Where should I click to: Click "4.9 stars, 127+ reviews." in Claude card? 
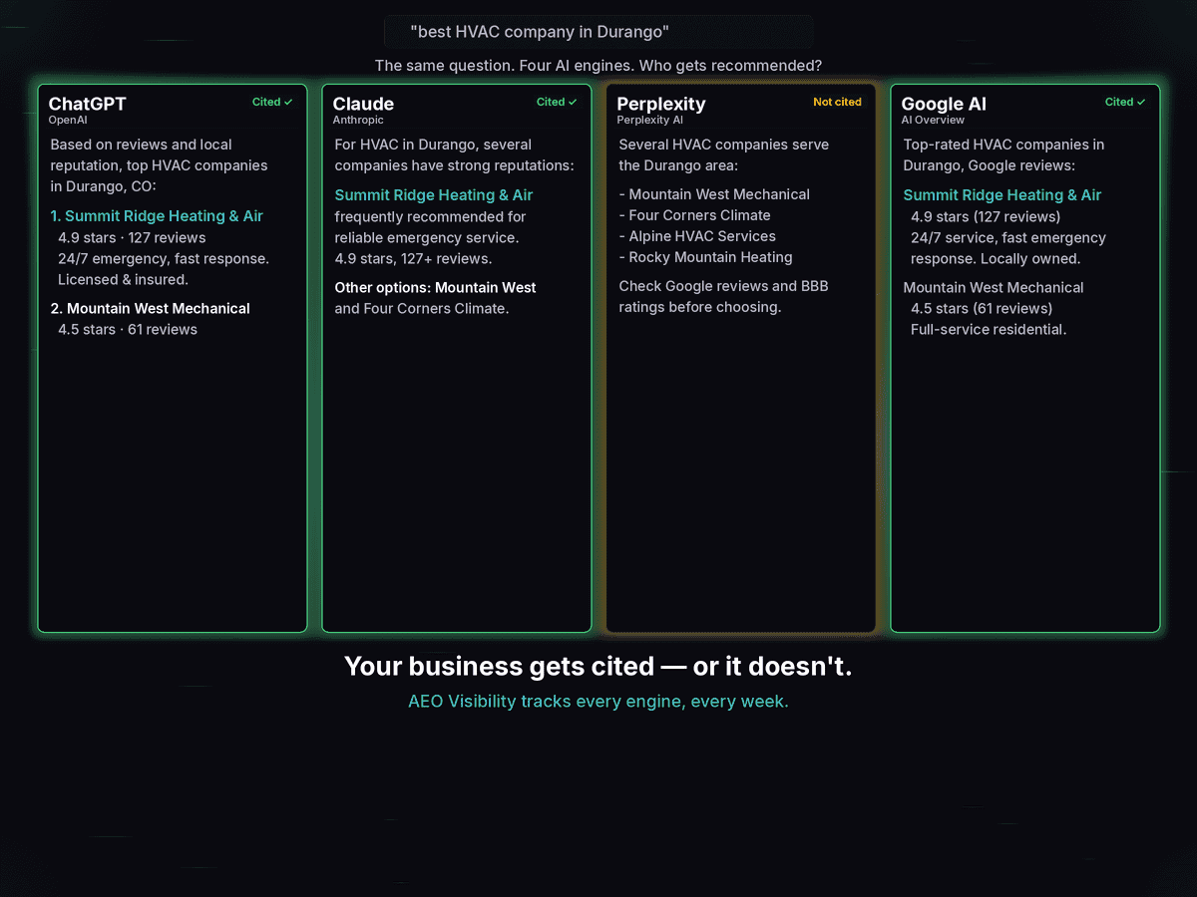coord(413,259)
